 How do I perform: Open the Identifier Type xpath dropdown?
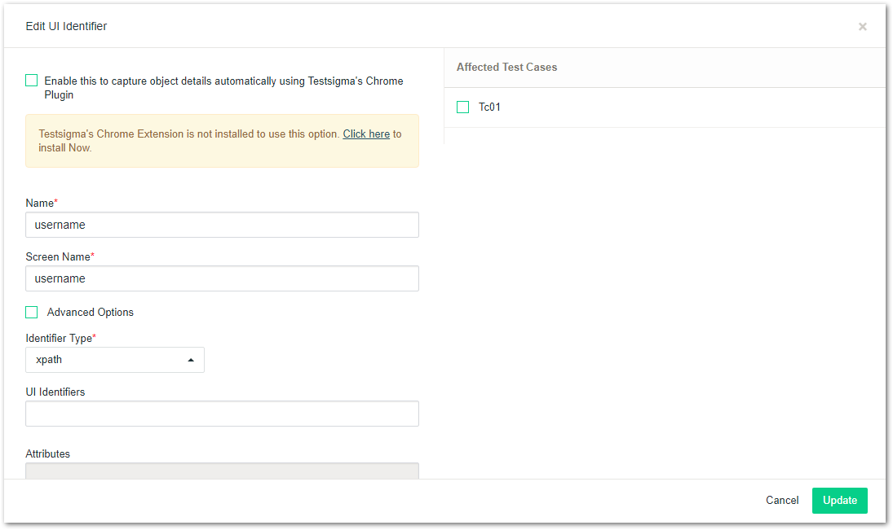[114, 360]
